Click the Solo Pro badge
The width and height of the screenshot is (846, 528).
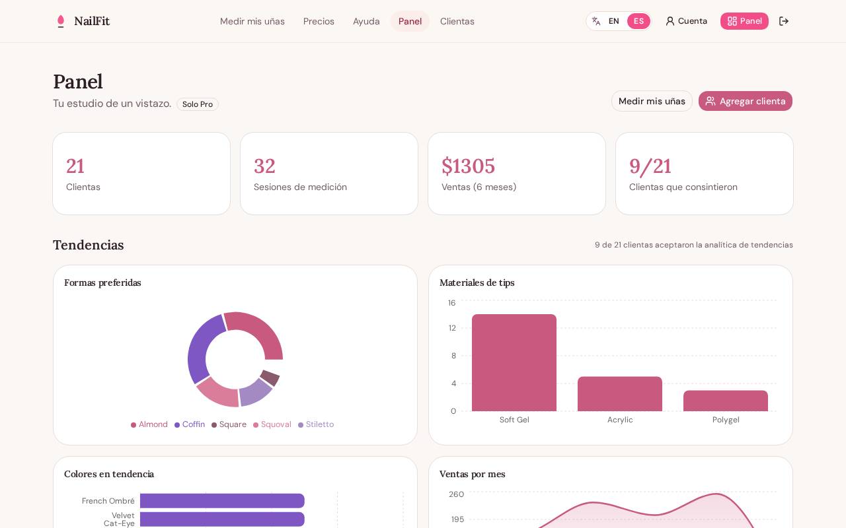tap(198, 104)
